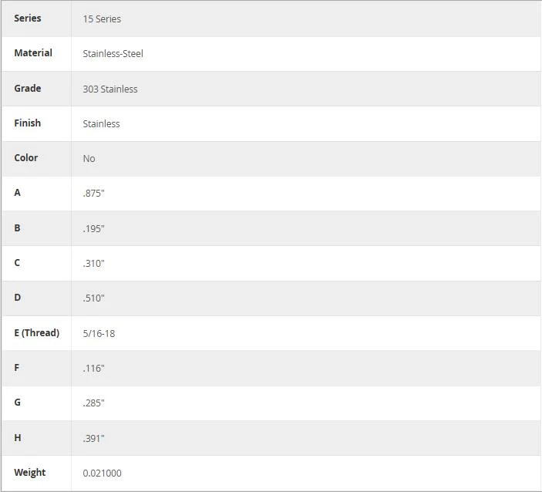
Task: Click the 5/16-18 thread value
Action: 99,334
